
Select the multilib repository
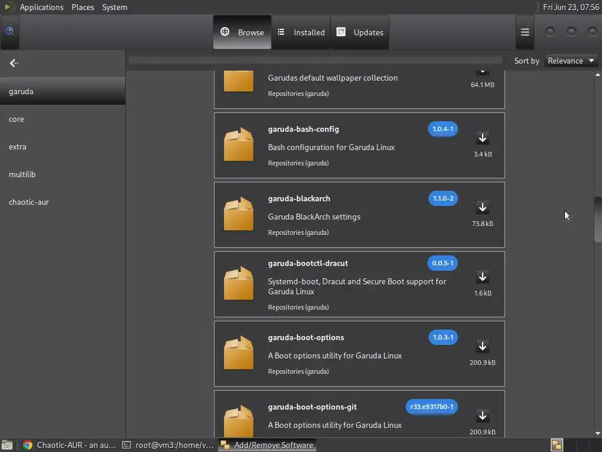pyautogui.click(x=62, y=174)
